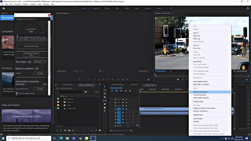Open Program monitor Fit zoom dropdown
This screenshot has height=141, width=251.
pyautogui.click(x=174, y=71)
